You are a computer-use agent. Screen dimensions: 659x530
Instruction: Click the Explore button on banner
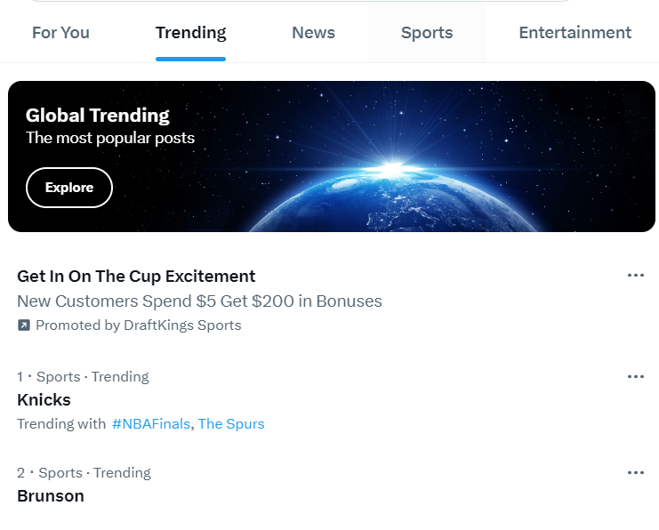(69, 188)
